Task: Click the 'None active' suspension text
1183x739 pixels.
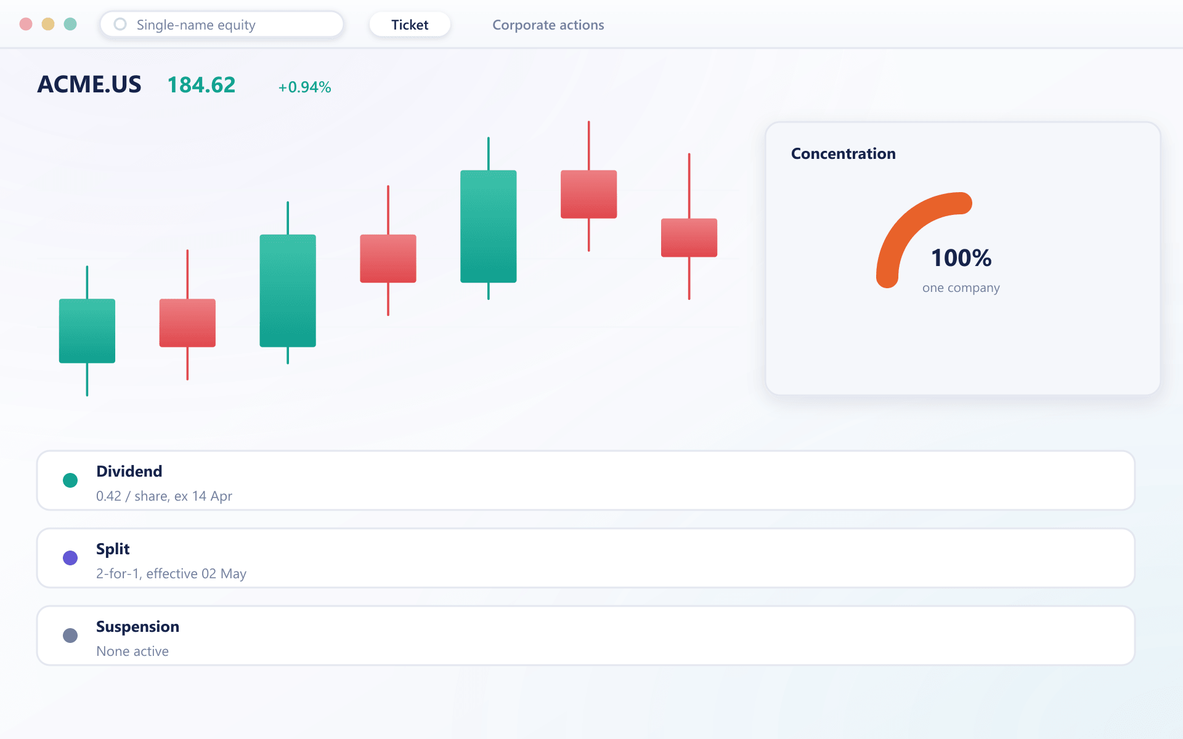Action: (132, 651)
